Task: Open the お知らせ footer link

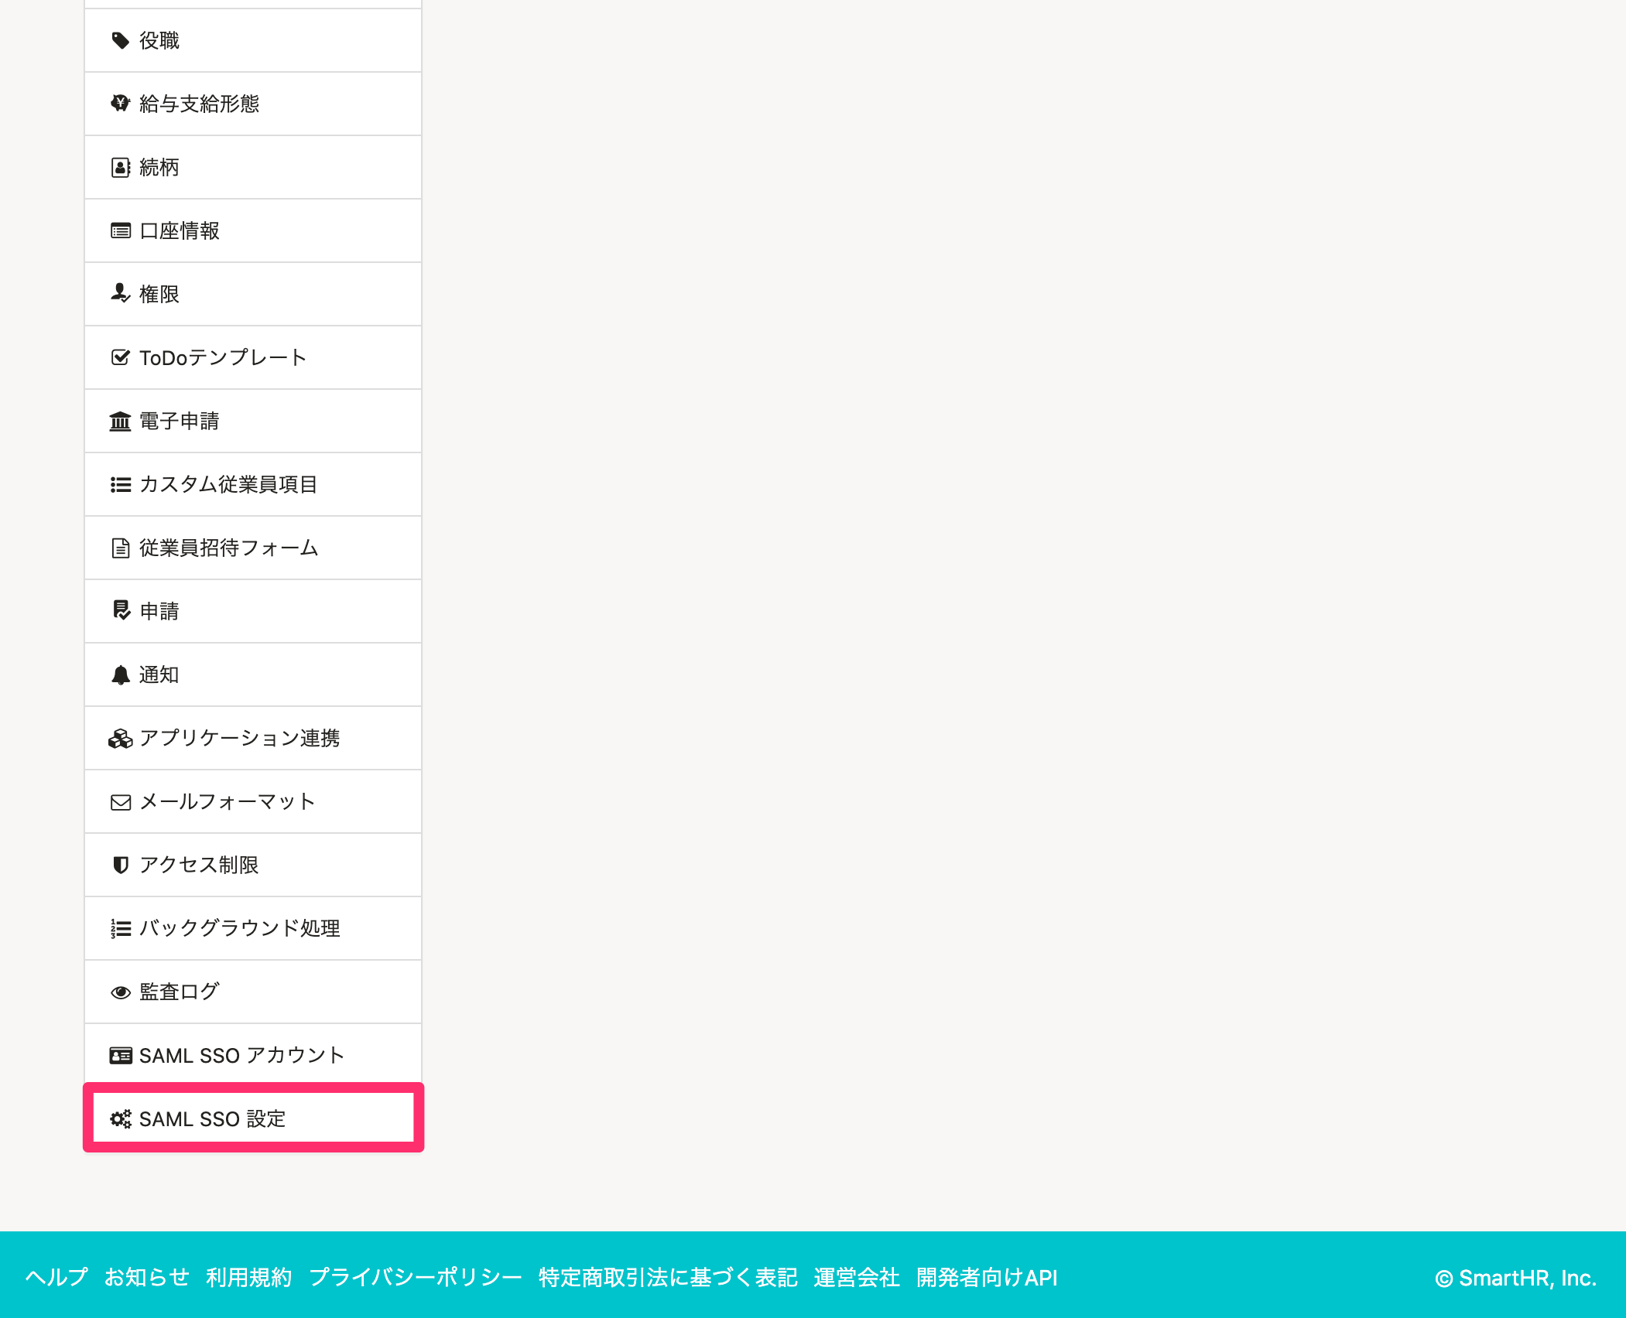Action: click(x=147, y=1277)
